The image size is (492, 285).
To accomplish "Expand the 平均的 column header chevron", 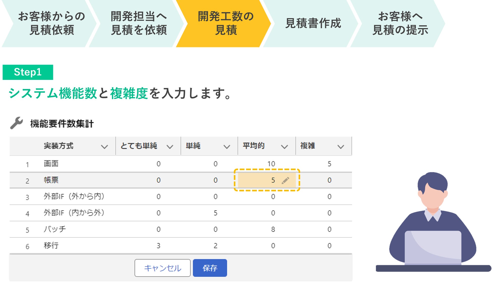I will 284,147.
